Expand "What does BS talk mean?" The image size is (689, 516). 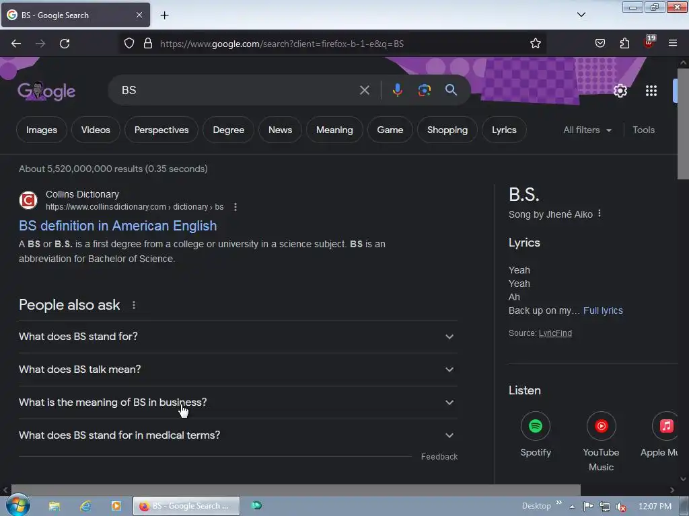pyautogui.click(x=238, y=370)
